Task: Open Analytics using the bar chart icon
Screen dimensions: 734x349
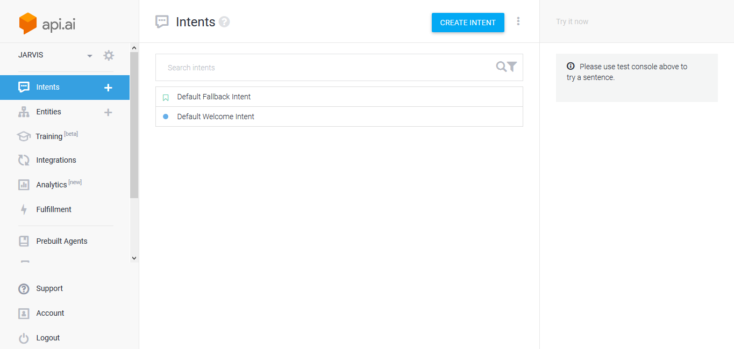Action: pyautogui.click(x=24, y=184)
